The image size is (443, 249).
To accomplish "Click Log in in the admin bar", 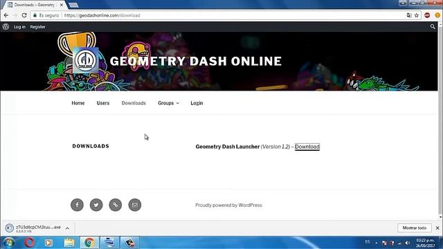I will [x=19, y=27].
